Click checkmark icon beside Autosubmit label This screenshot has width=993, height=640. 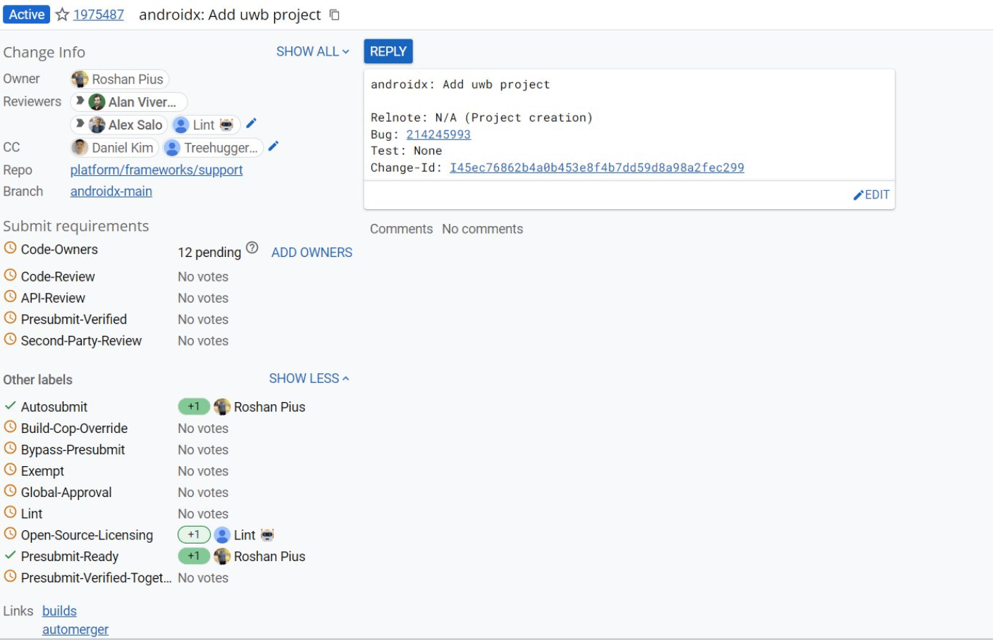click(10, 406)
